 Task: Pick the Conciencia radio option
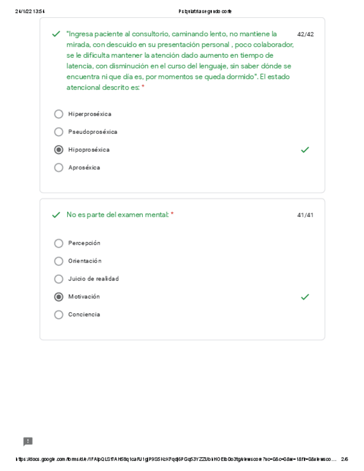coord(59,315)
